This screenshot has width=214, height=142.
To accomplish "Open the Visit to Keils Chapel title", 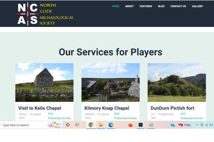I will (40, 108).
